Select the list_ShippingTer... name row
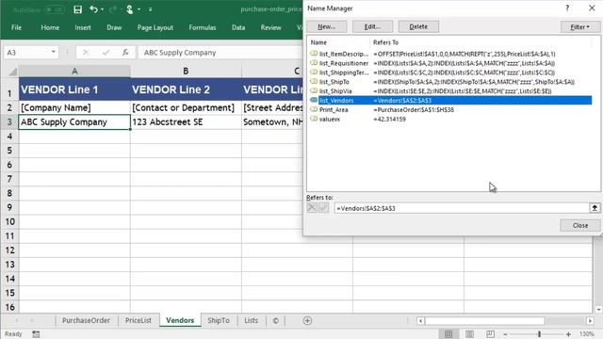 [x=450, y=73]
